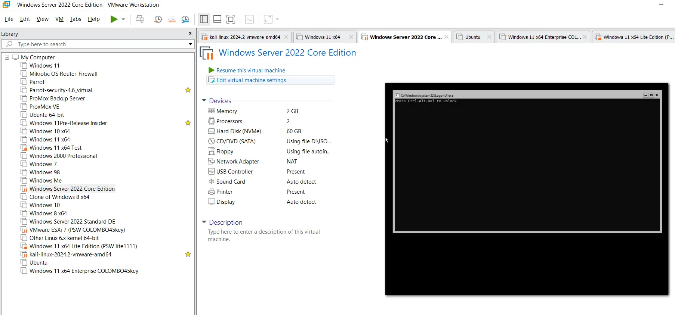Click the Memory device icon
Screen dimensions: 675x315
[212, 111]
